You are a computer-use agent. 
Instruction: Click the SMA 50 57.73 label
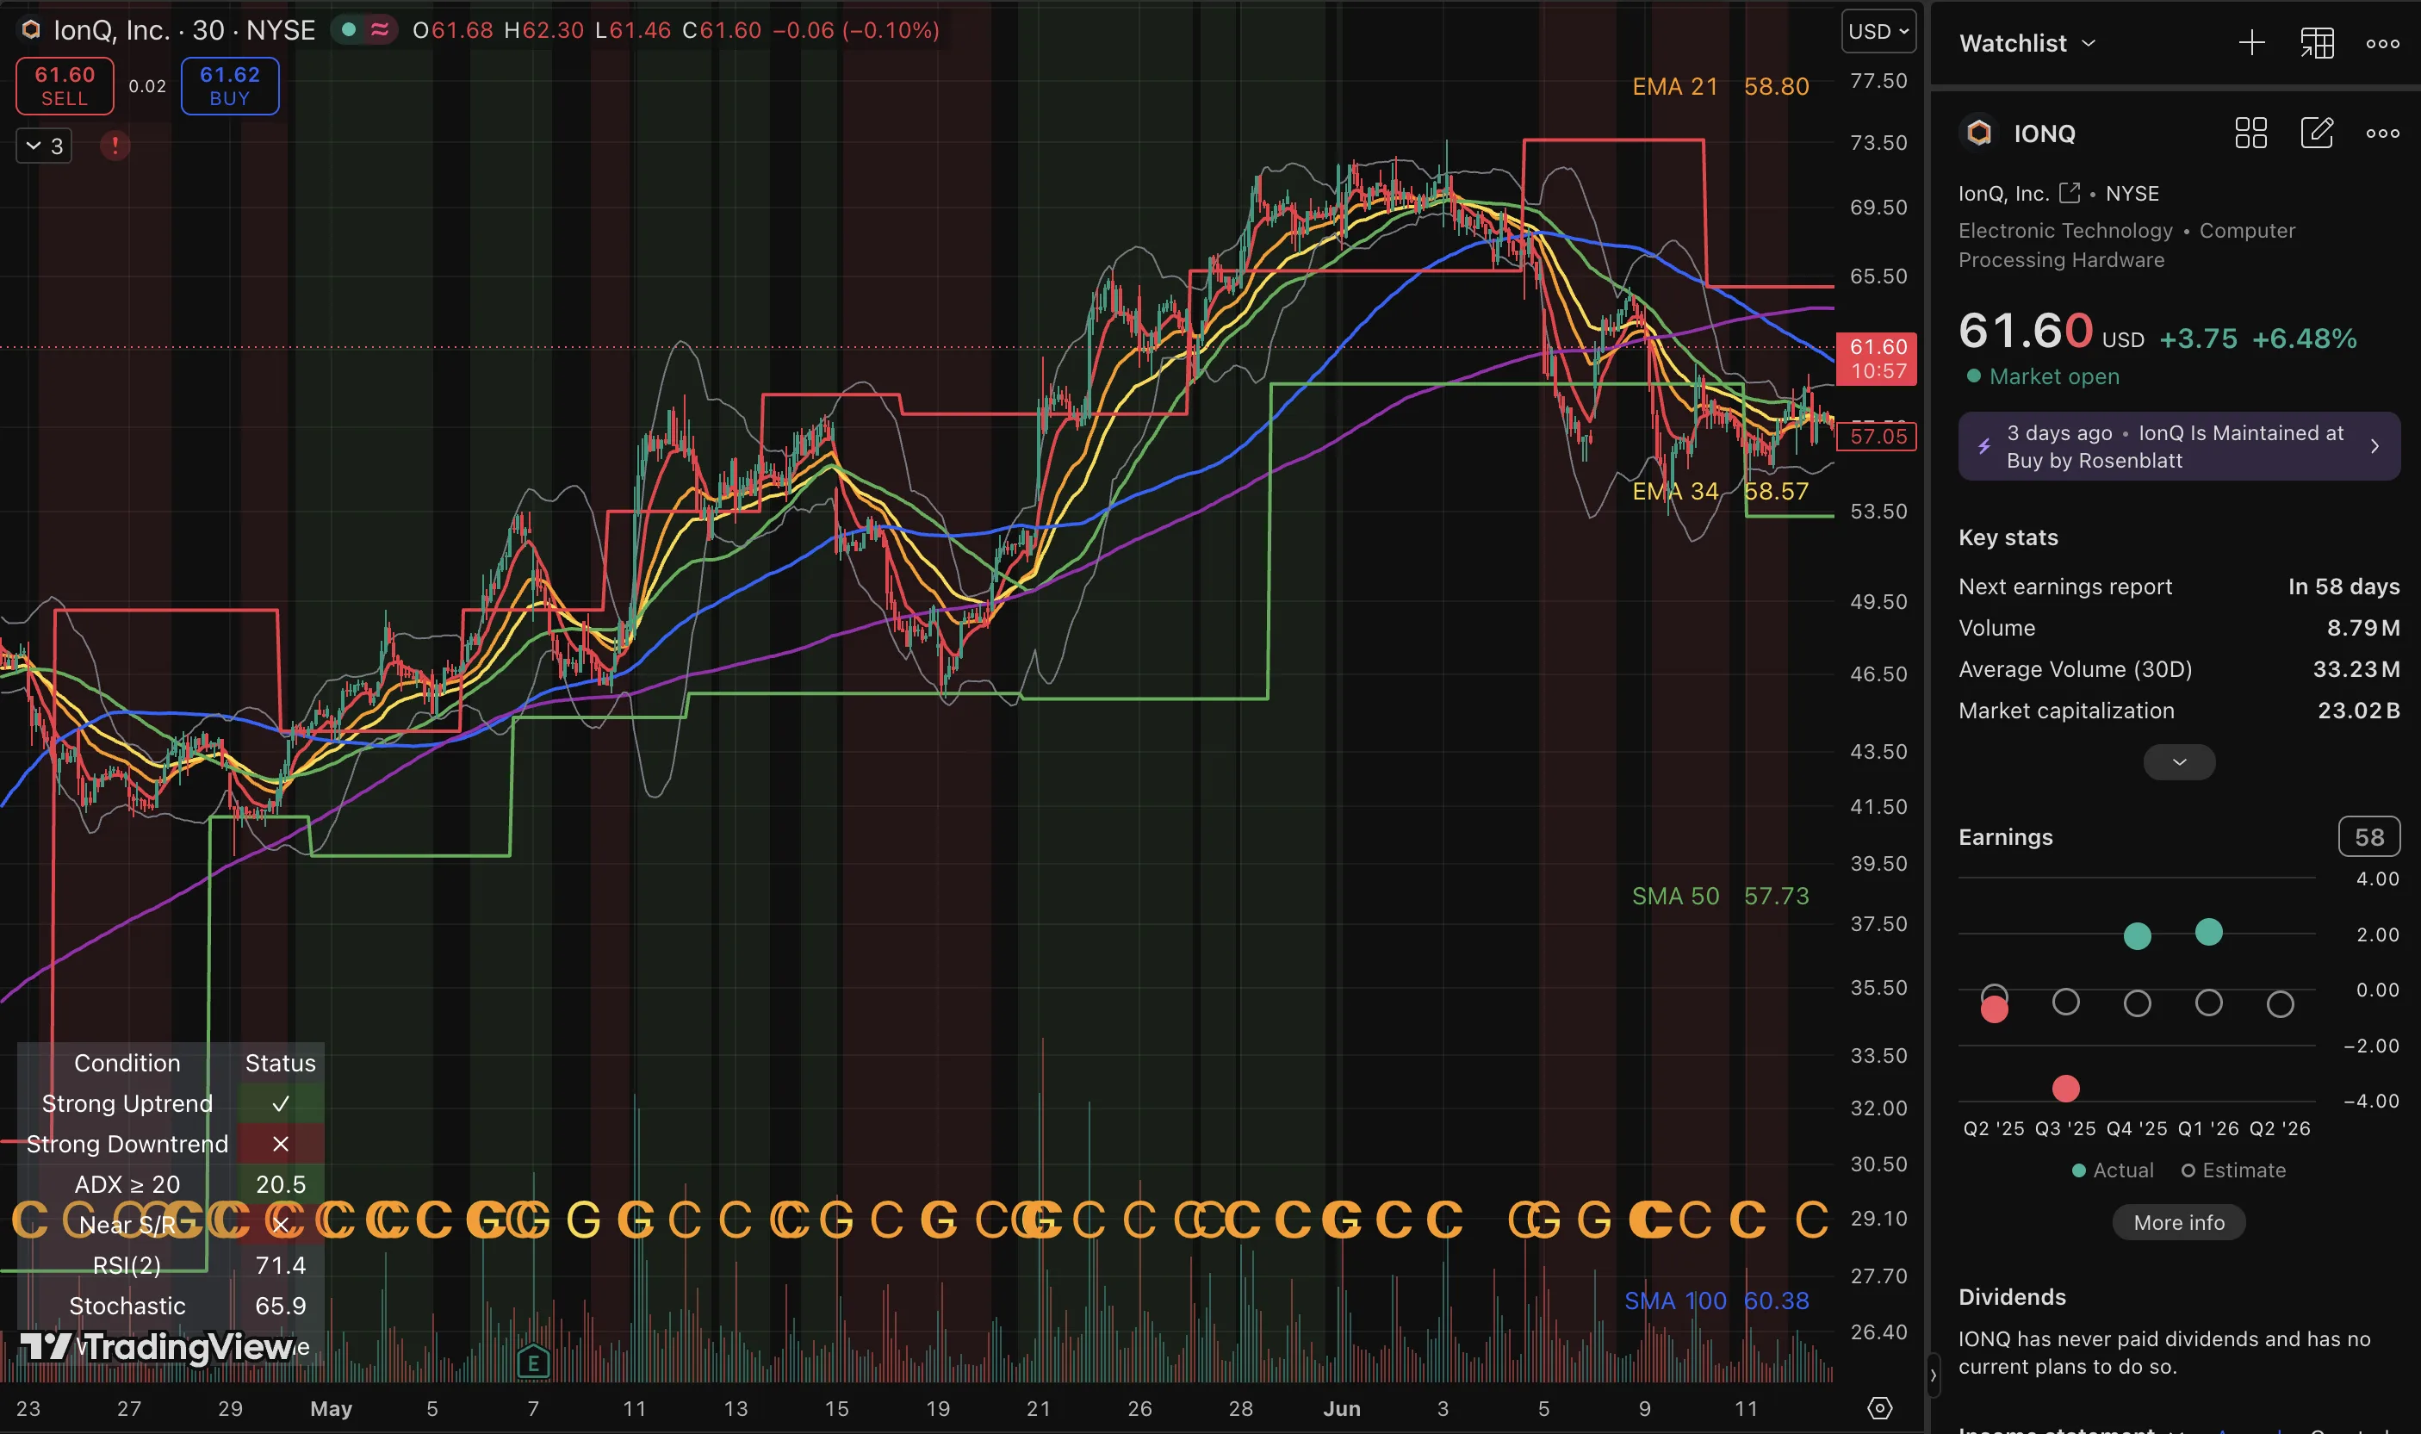pyautogui.click(x=1720, y=896)
